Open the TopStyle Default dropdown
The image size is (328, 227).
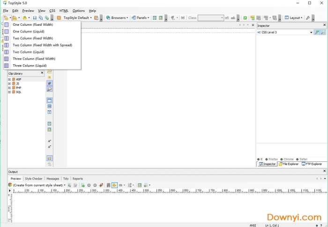click(75, 18)
